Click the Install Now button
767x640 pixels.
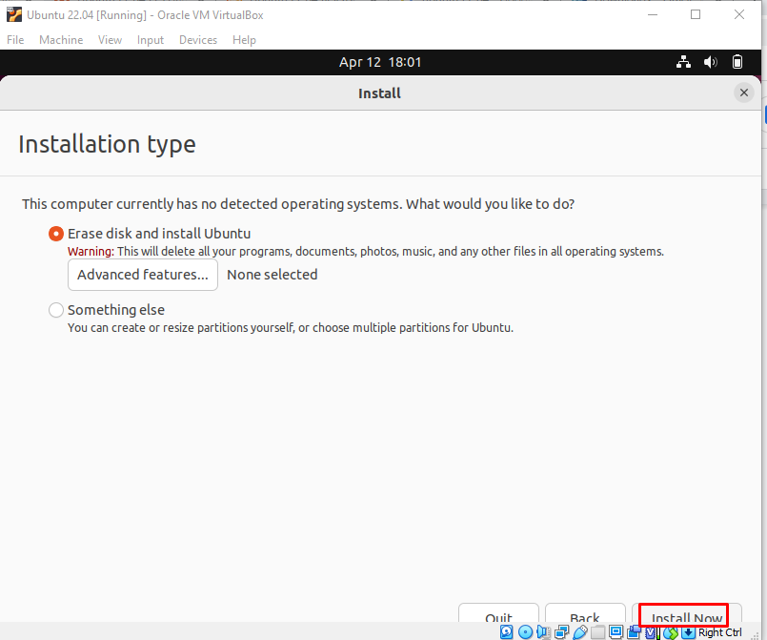tap(687, 614)
